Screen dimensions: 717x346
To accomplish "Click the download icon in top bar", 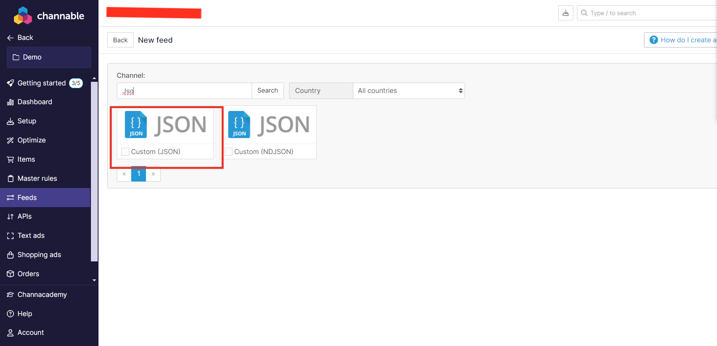I will click(x=565, y=13).
